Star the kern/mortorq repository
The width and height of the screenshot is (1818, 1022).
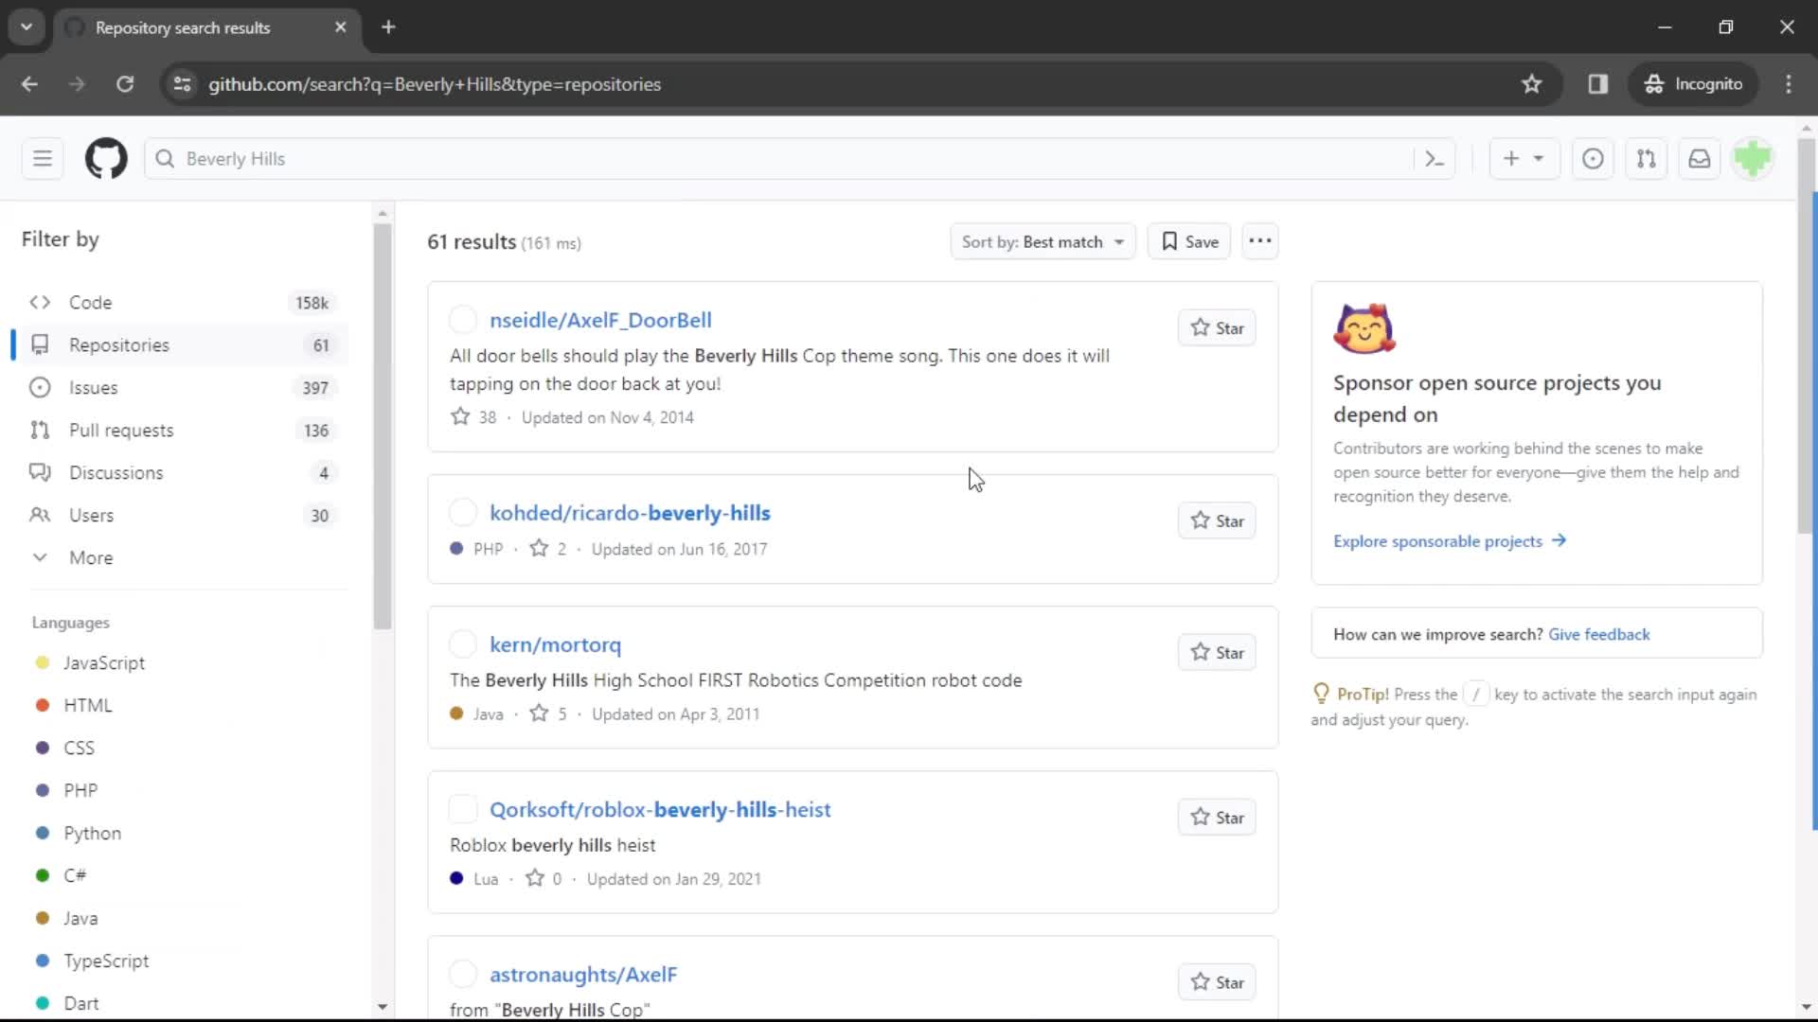(1217, 652)
